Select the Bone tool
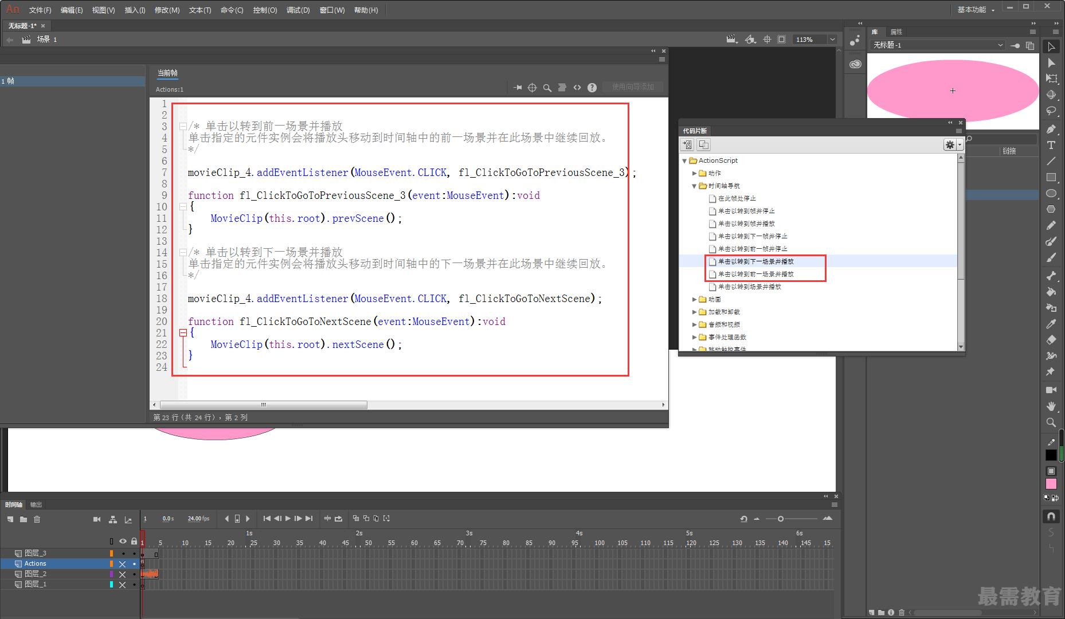This screenshot has height=619, width=1065. pyautogui.click(x=1051, y=276)
